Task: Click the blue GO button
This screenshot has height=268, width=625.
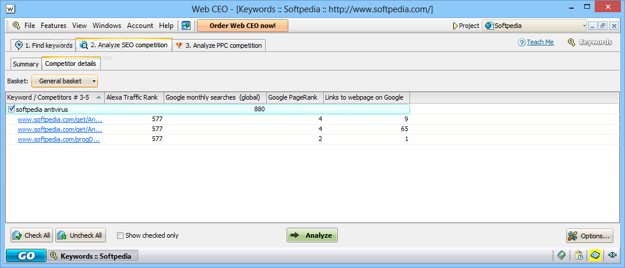Action: 26,256
